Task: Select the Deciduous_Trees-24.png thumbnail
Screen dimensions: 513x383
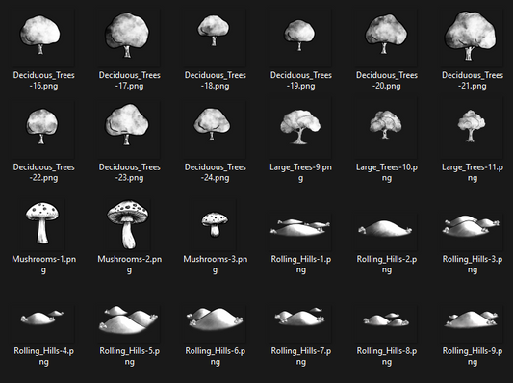Action: tap(215, 130)
